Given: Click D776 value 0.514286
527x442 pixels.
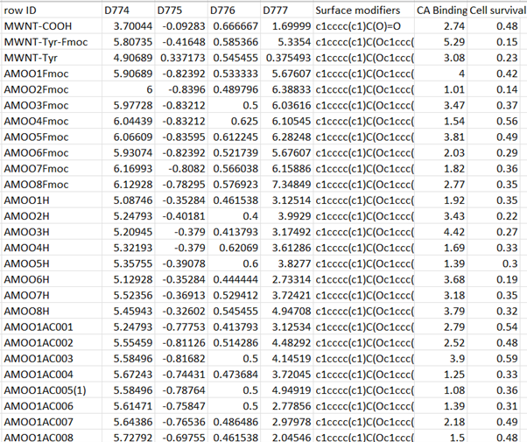Looking at the screenshot, I should click(235, 342).
